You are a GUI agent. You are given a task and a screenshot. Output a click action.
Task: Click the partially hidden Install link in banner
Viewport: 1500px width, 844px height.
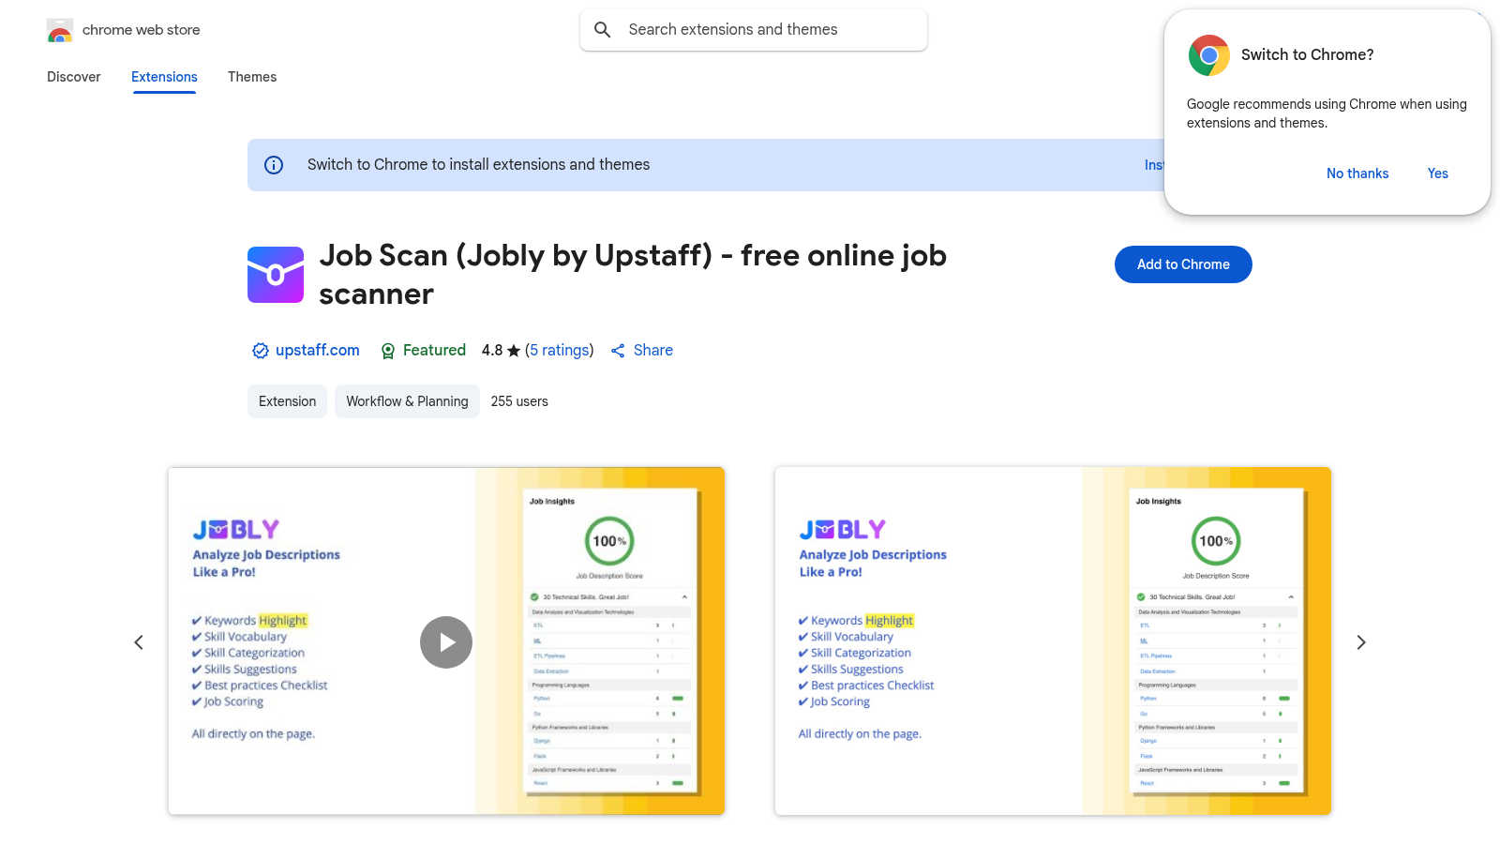[x=1153, y=165]
